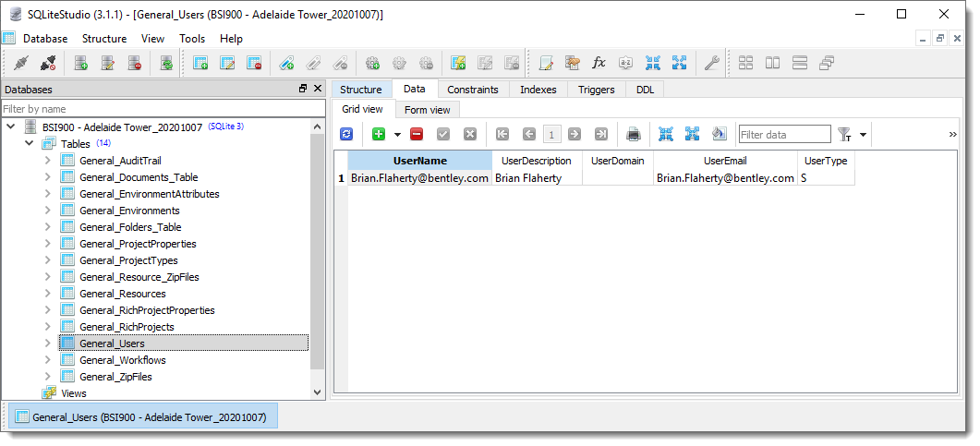Click into the Filter data field

pyautogui.click(x=784, y=134)
